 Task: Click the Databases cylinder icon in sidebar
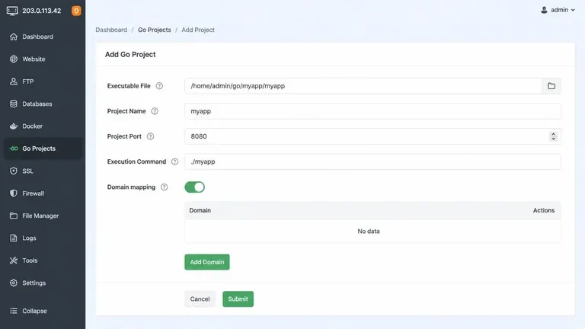[x=14, y=104]
